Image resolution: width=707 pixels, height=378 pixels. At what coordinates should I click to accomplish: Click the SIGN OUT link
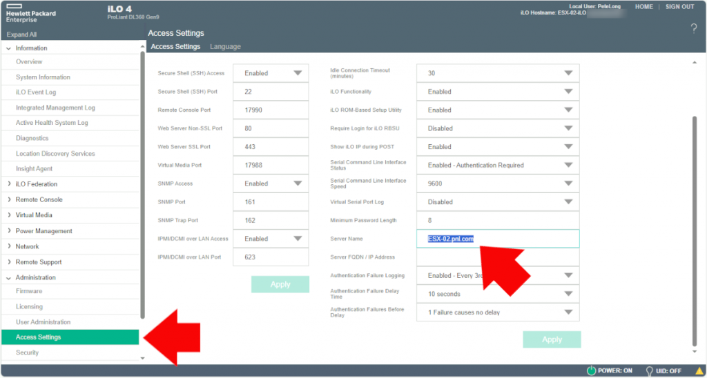[x=679, y=7]
